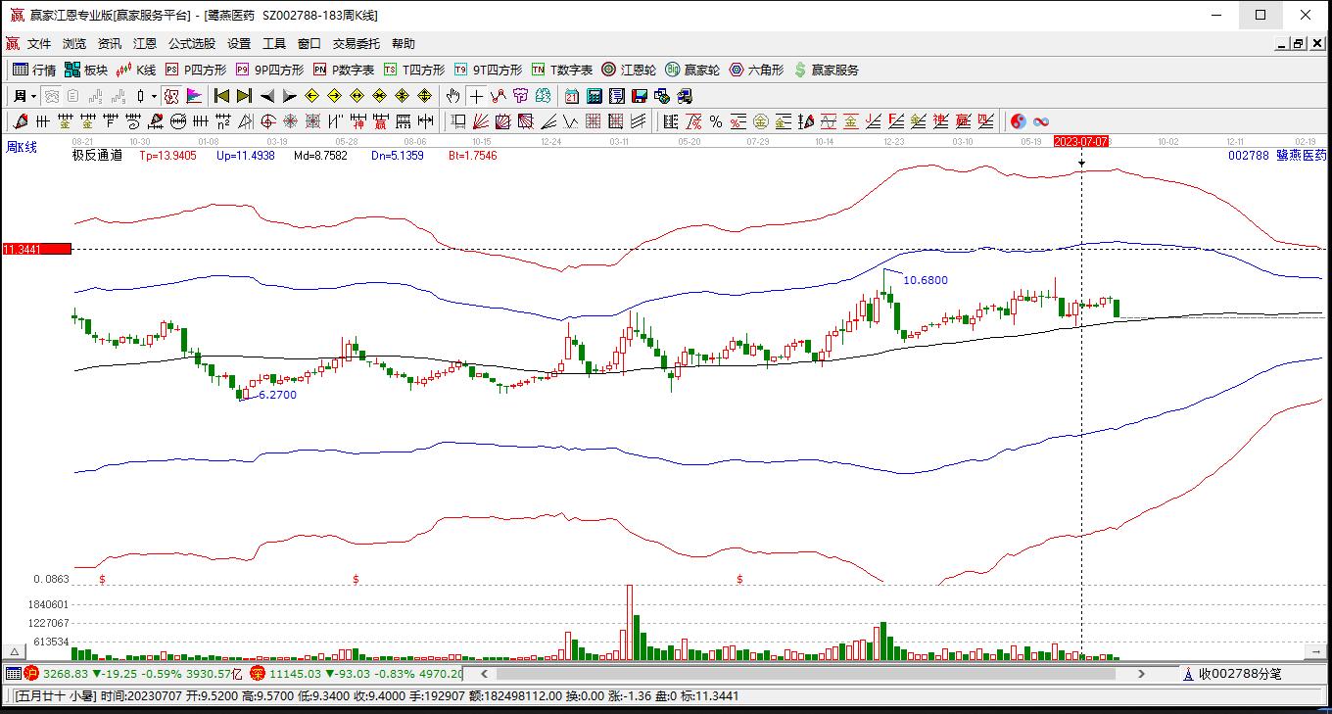Step back with the black left arrow
The image size is (1332, 714).
pyautogui.click(x=267, y=96)
